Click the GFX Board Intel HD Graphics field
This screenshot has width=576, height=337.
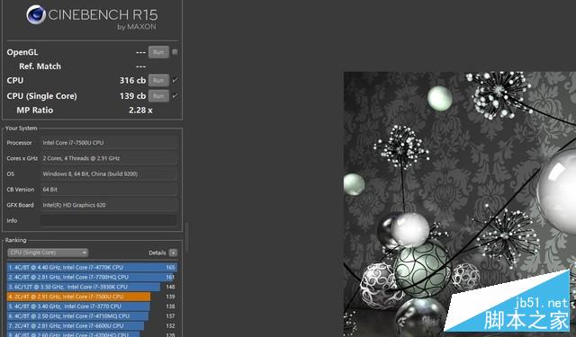[109, 205]
